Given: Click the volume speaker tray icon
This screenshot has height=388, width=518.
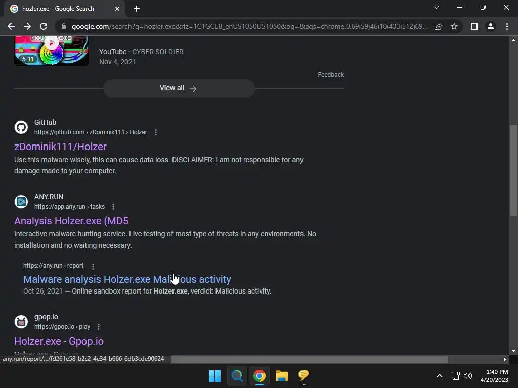Looking at the screenshot, I should coord(468,376).
